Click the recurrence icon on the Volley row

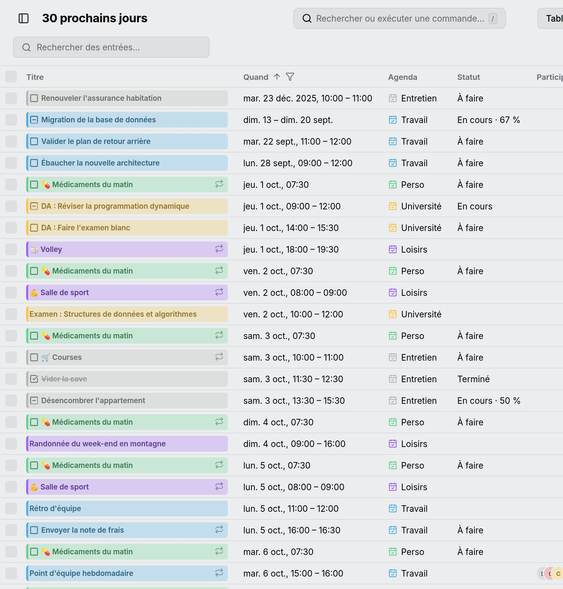(x=219, y=249)
